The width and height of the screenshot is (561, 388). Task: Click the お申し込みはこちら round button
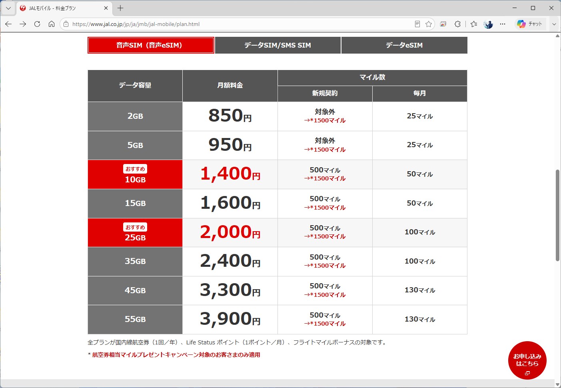click(x=527, y=360)
